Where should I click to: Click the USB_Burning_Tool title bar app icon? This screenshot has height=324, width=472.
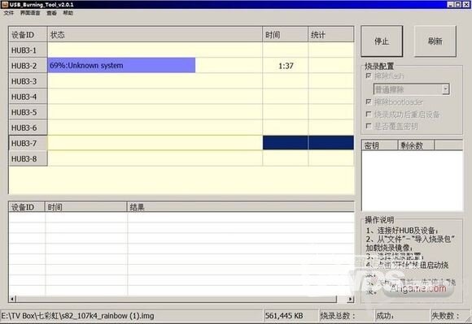(x=5, y=5)
